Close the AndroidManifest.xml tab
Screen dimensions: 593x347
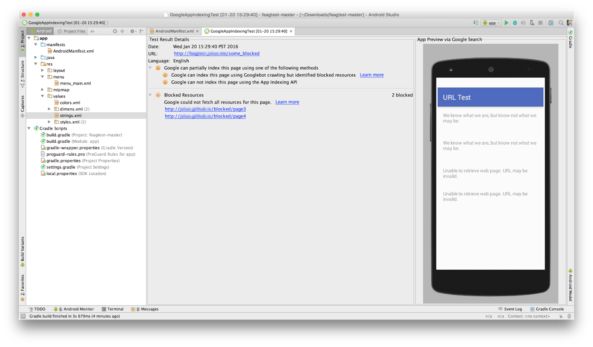coord(198,31)
